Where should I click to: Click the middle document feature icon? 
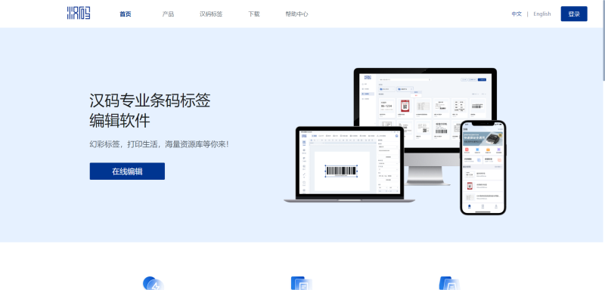point(302,283)
